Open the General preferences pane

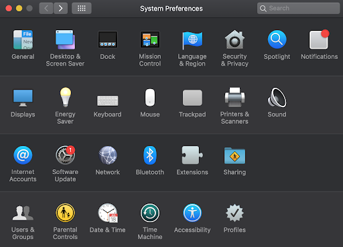tap(23, 39)
